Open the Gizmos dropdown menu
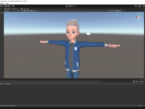The width and height of the screenshot is (145, 109). coord(118,11)
